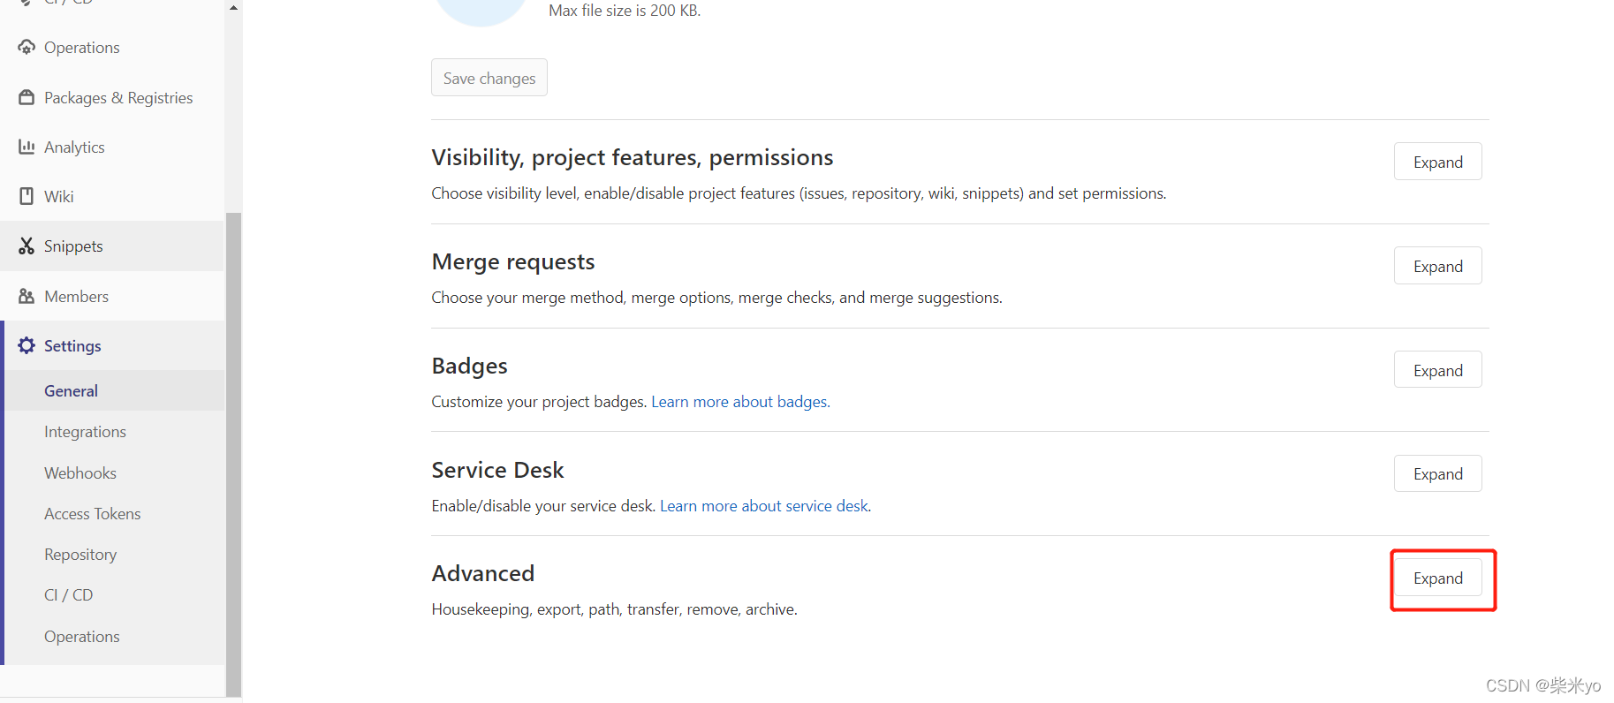Click the Wiki book icon
Viewport: 1614px width, 703px height.
coord(27,196)
